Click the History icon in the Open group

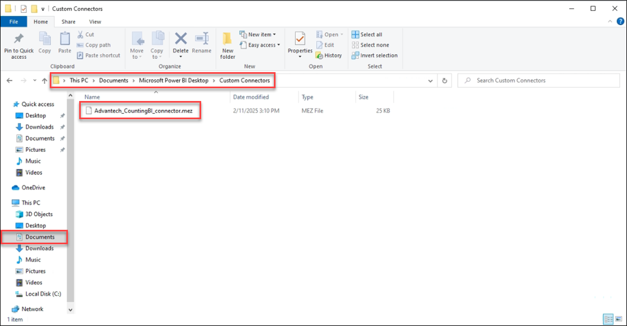click(328, 55)
